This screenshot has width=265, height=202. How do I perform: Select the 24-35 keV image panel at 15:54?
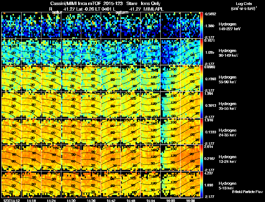tap(151, 132)
